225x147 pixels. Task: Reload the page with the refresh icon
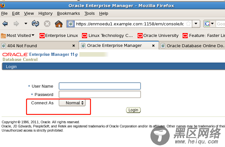click(35, 24)
